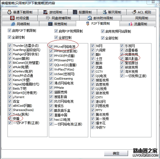Open the ACL 规则 tab
Viewport: 160px width, 159px height.
(x=141, y=12)
